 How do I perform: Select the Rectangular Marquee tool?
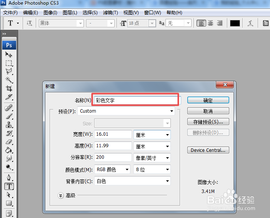pyautogui.click(x=9, y=63)
